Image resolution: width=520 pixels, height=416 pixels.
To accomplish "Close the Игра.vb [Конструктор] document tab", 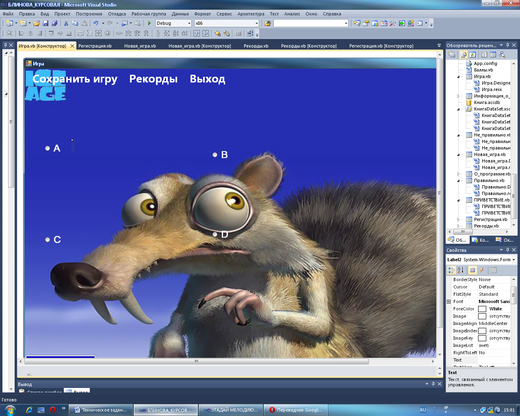I will [x=72, y=46].
